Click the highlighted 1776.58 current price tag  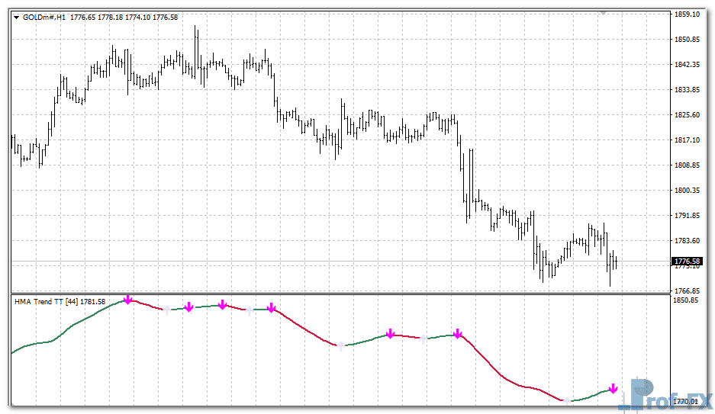pyautogui.click(x=687, y=262)
